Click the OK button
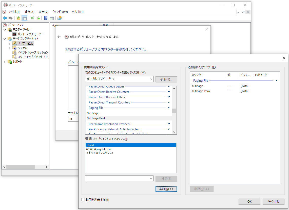 tap(249, 201)
